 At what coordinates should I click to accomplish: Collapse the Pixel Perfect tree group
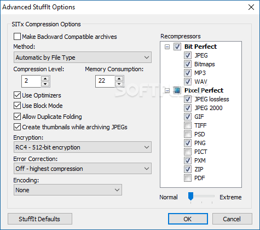[x=167, y=90]
